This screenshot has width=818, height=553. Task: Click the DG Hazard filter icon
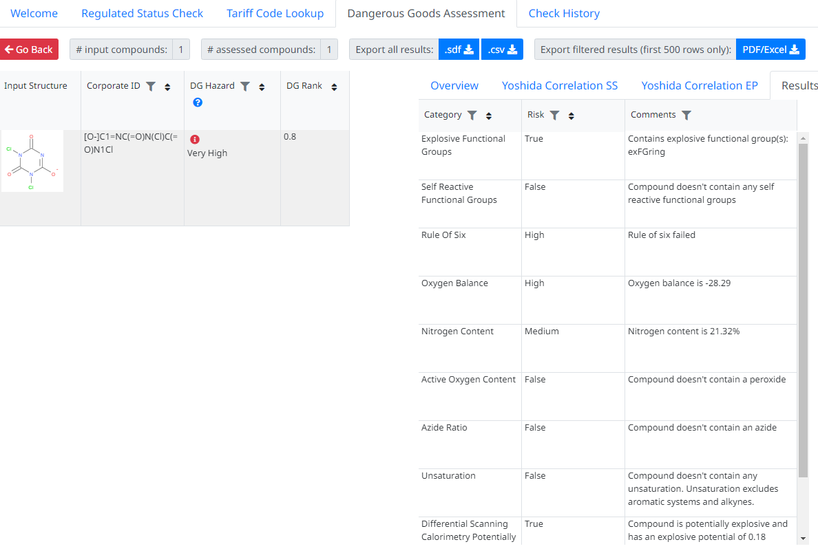[x=244, y=87]
